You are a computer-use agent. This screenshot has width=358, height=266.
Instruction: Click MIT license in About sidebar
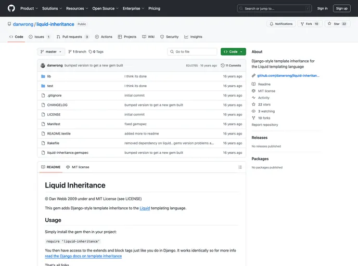(266, 91)
